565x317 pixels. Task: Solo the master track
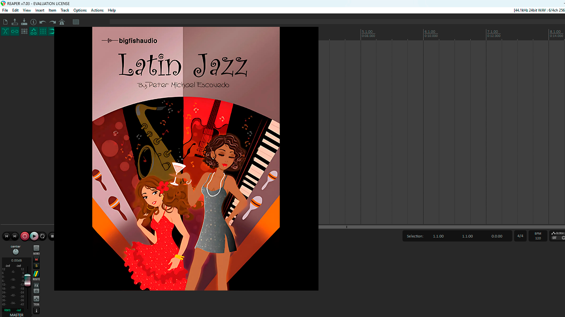click(36, 266)
